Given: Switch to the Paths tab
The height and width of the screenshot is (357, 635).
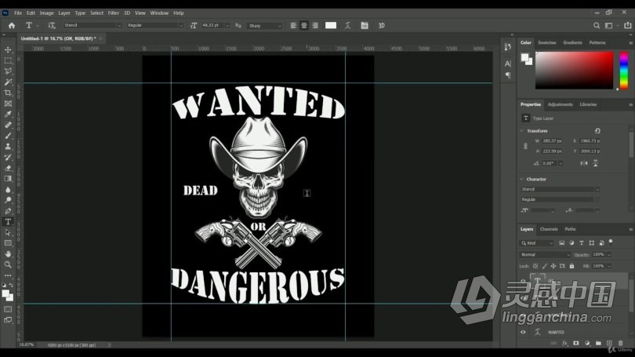Looking at the screenshot, I should [x=570, y=229].
